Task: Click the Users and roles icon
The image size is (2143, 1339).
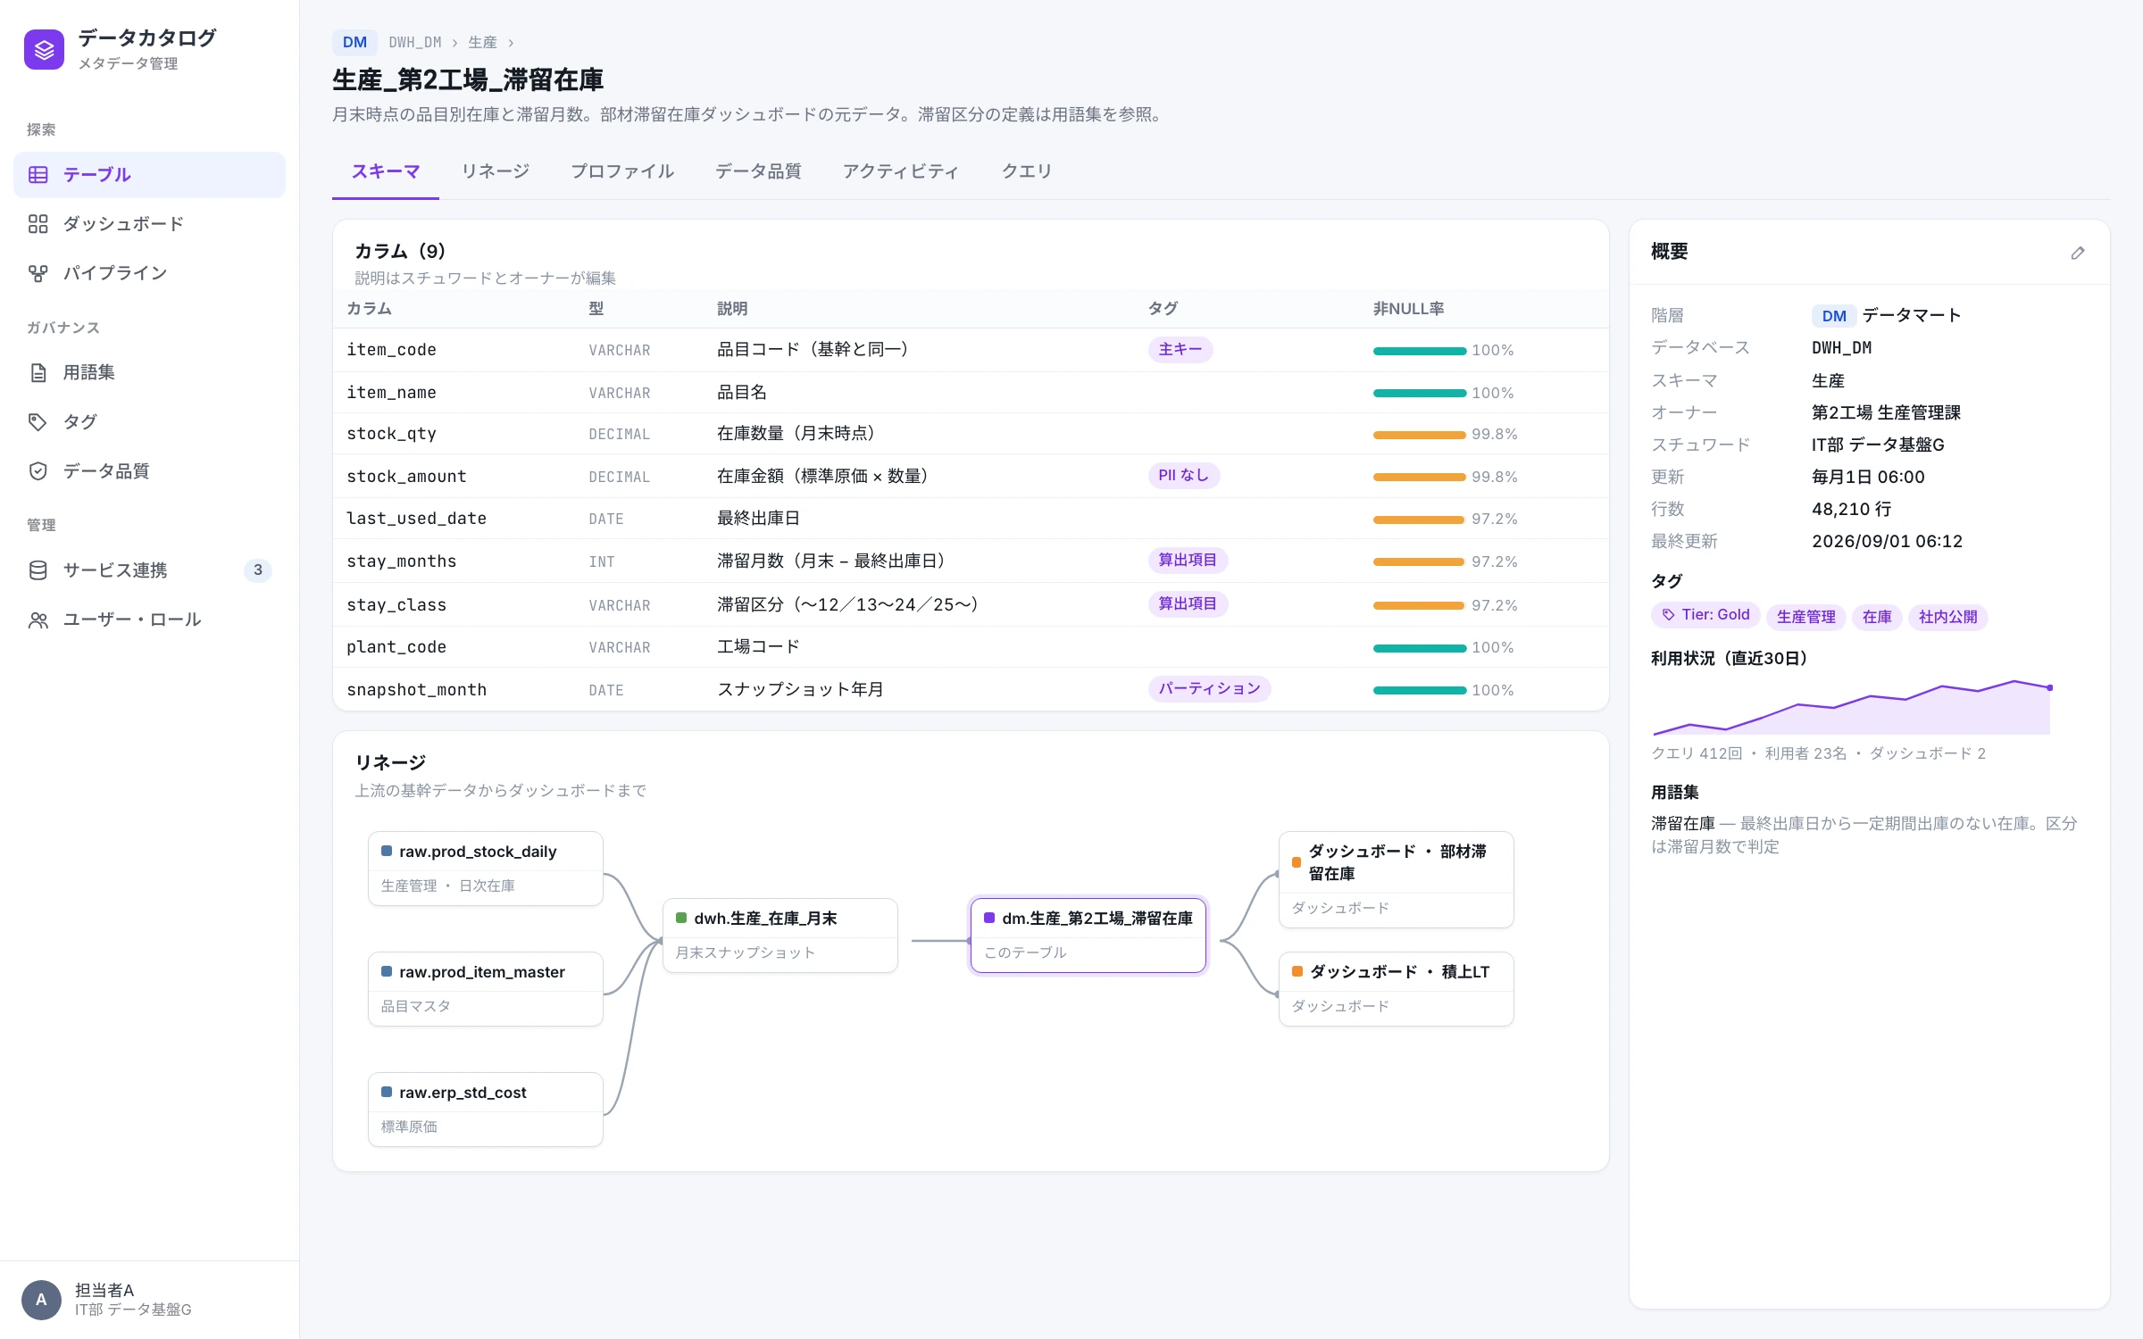Action: pyautogui.click(x=38, y=620)
